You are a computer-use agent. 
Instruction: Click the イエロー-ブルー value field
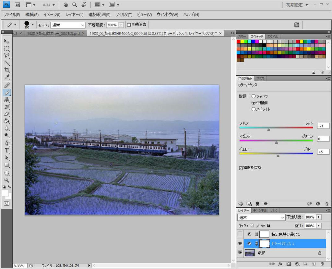click(323, 152)
